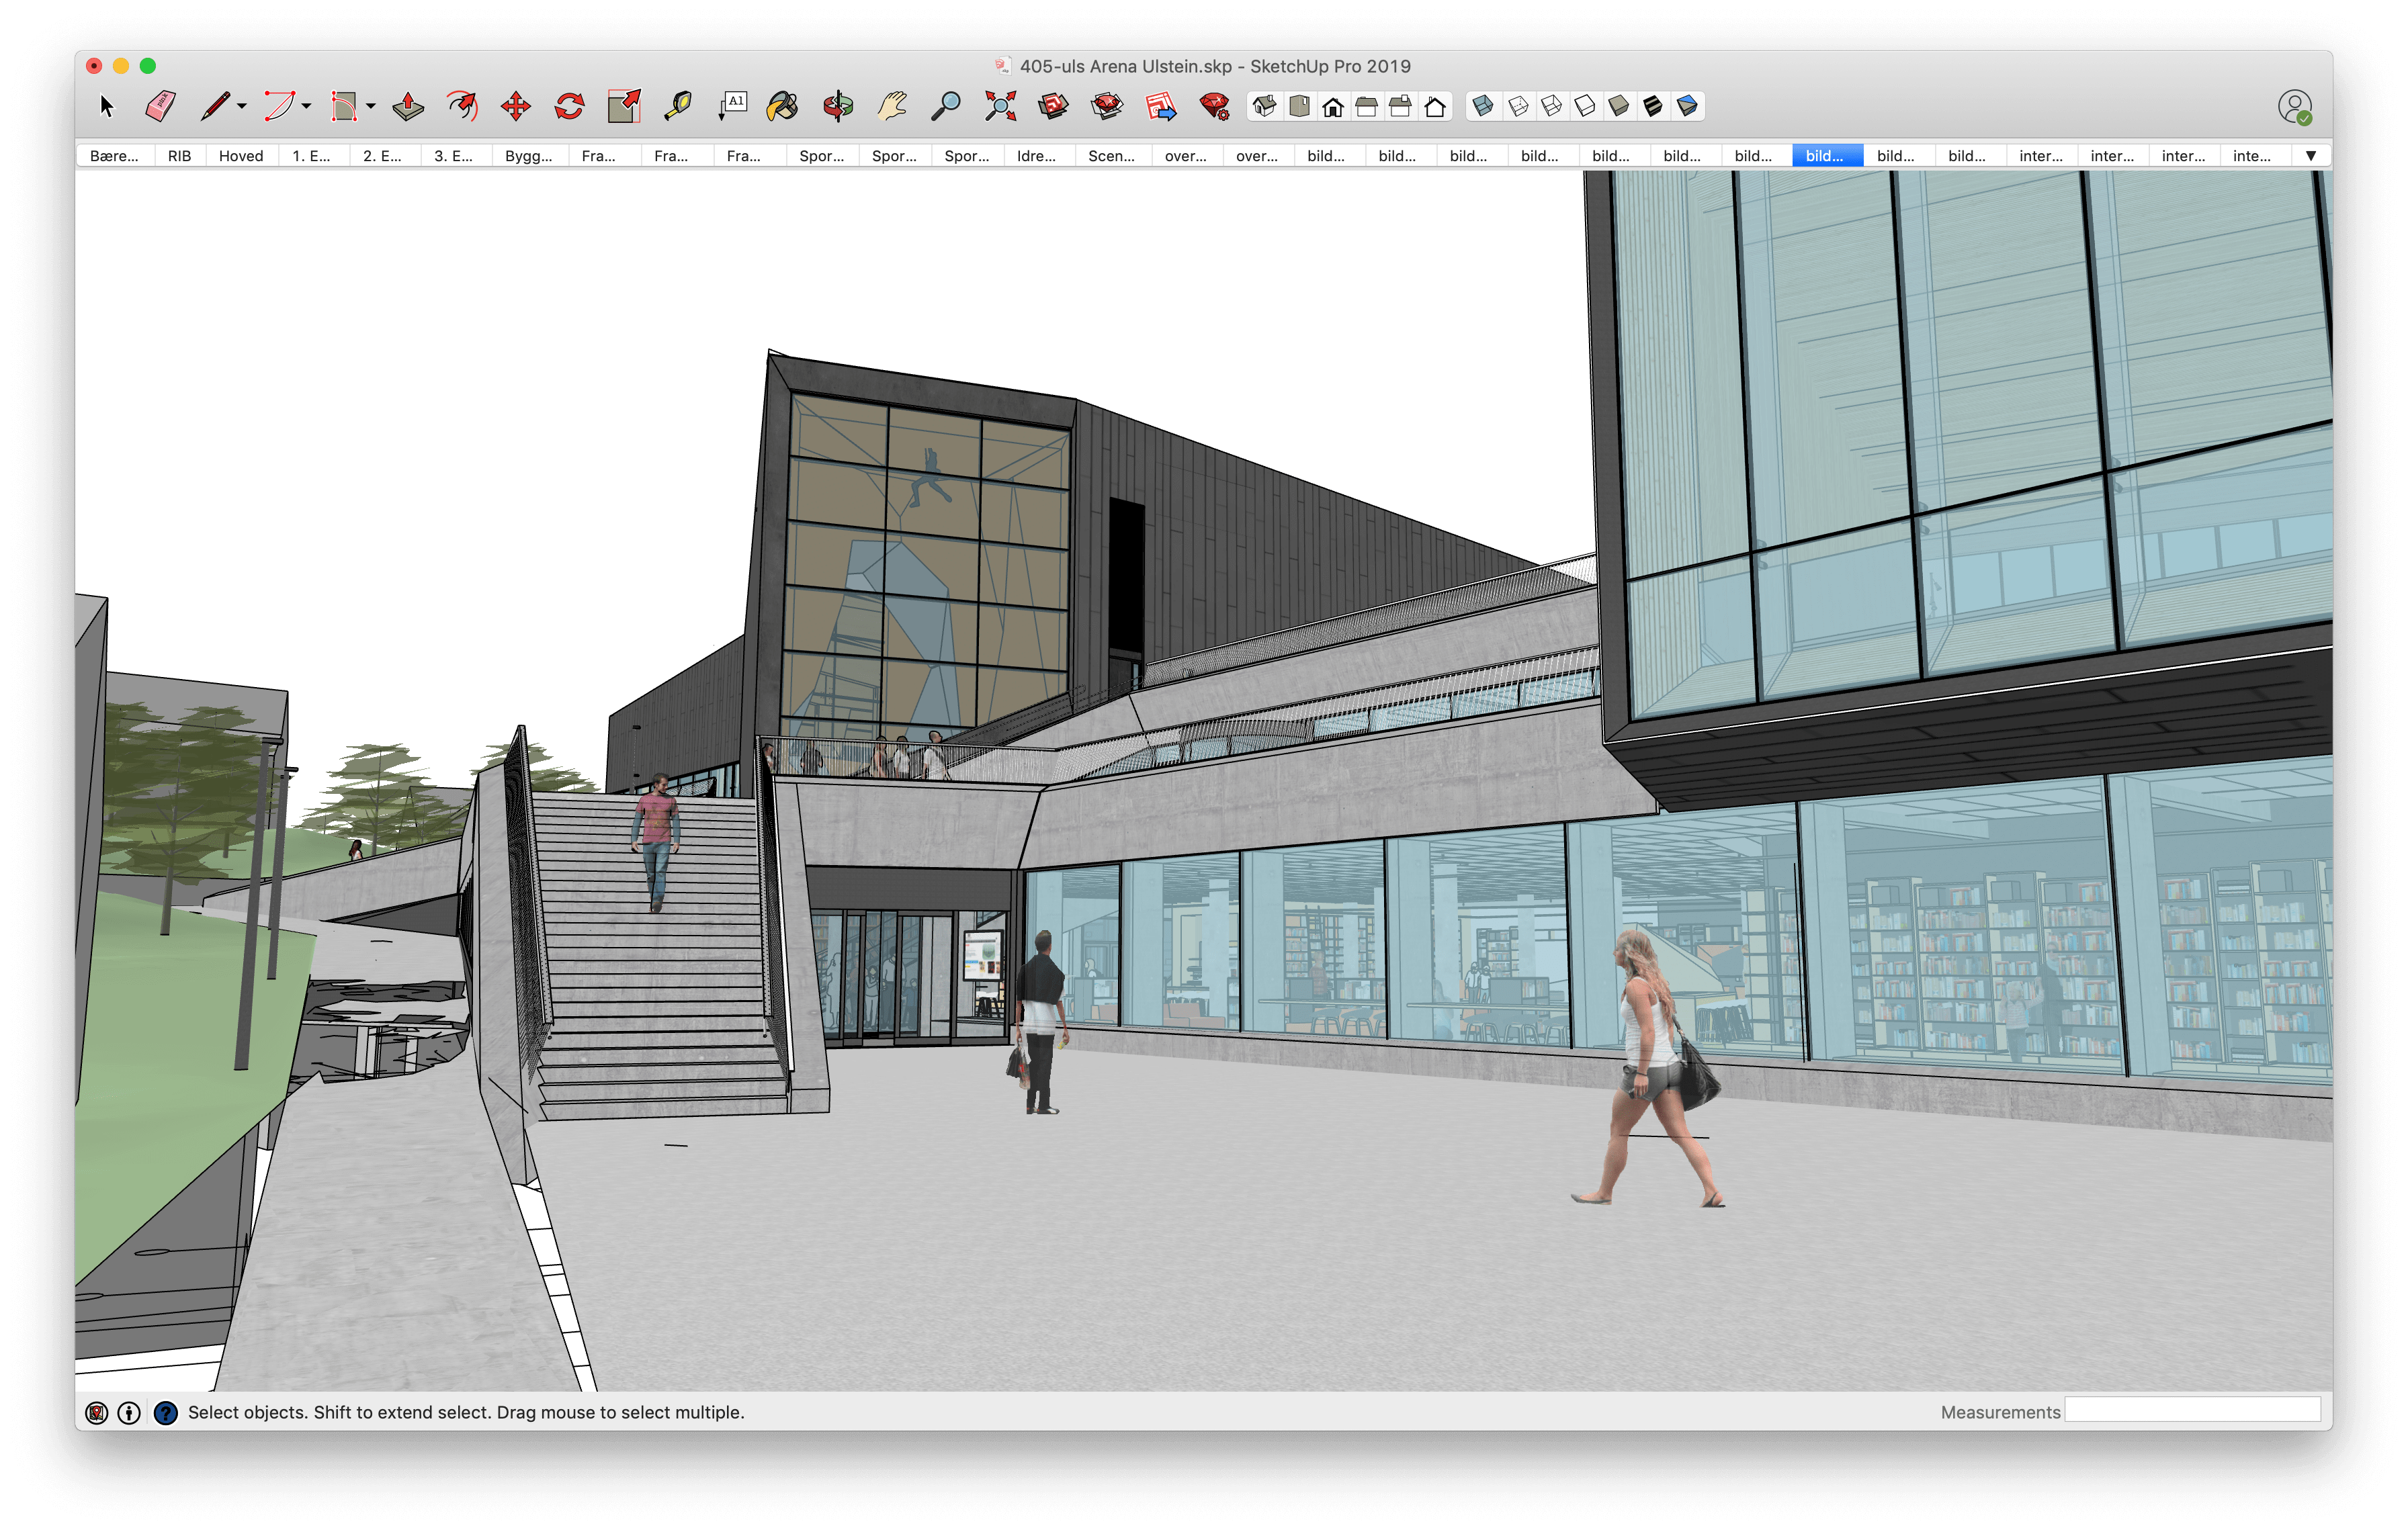Activate the Orbit tool
Viewport: 2408px width, 1530px height.
click(x=838, y=106)
